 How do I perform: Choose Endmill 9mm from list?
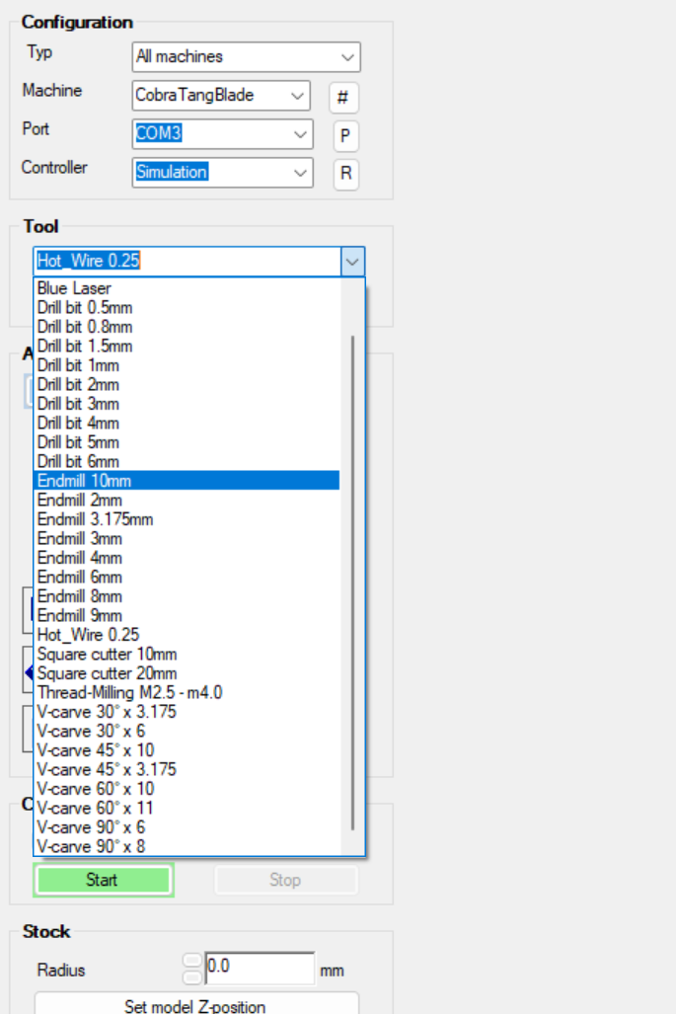coord(187,616)
